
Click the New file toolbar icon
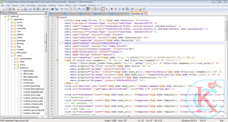click(x=2, y=9)
